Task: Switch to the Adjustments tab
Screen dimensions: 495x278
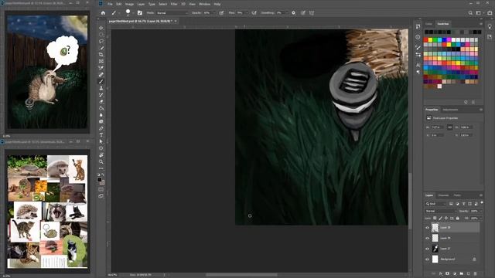Action: 450,110
